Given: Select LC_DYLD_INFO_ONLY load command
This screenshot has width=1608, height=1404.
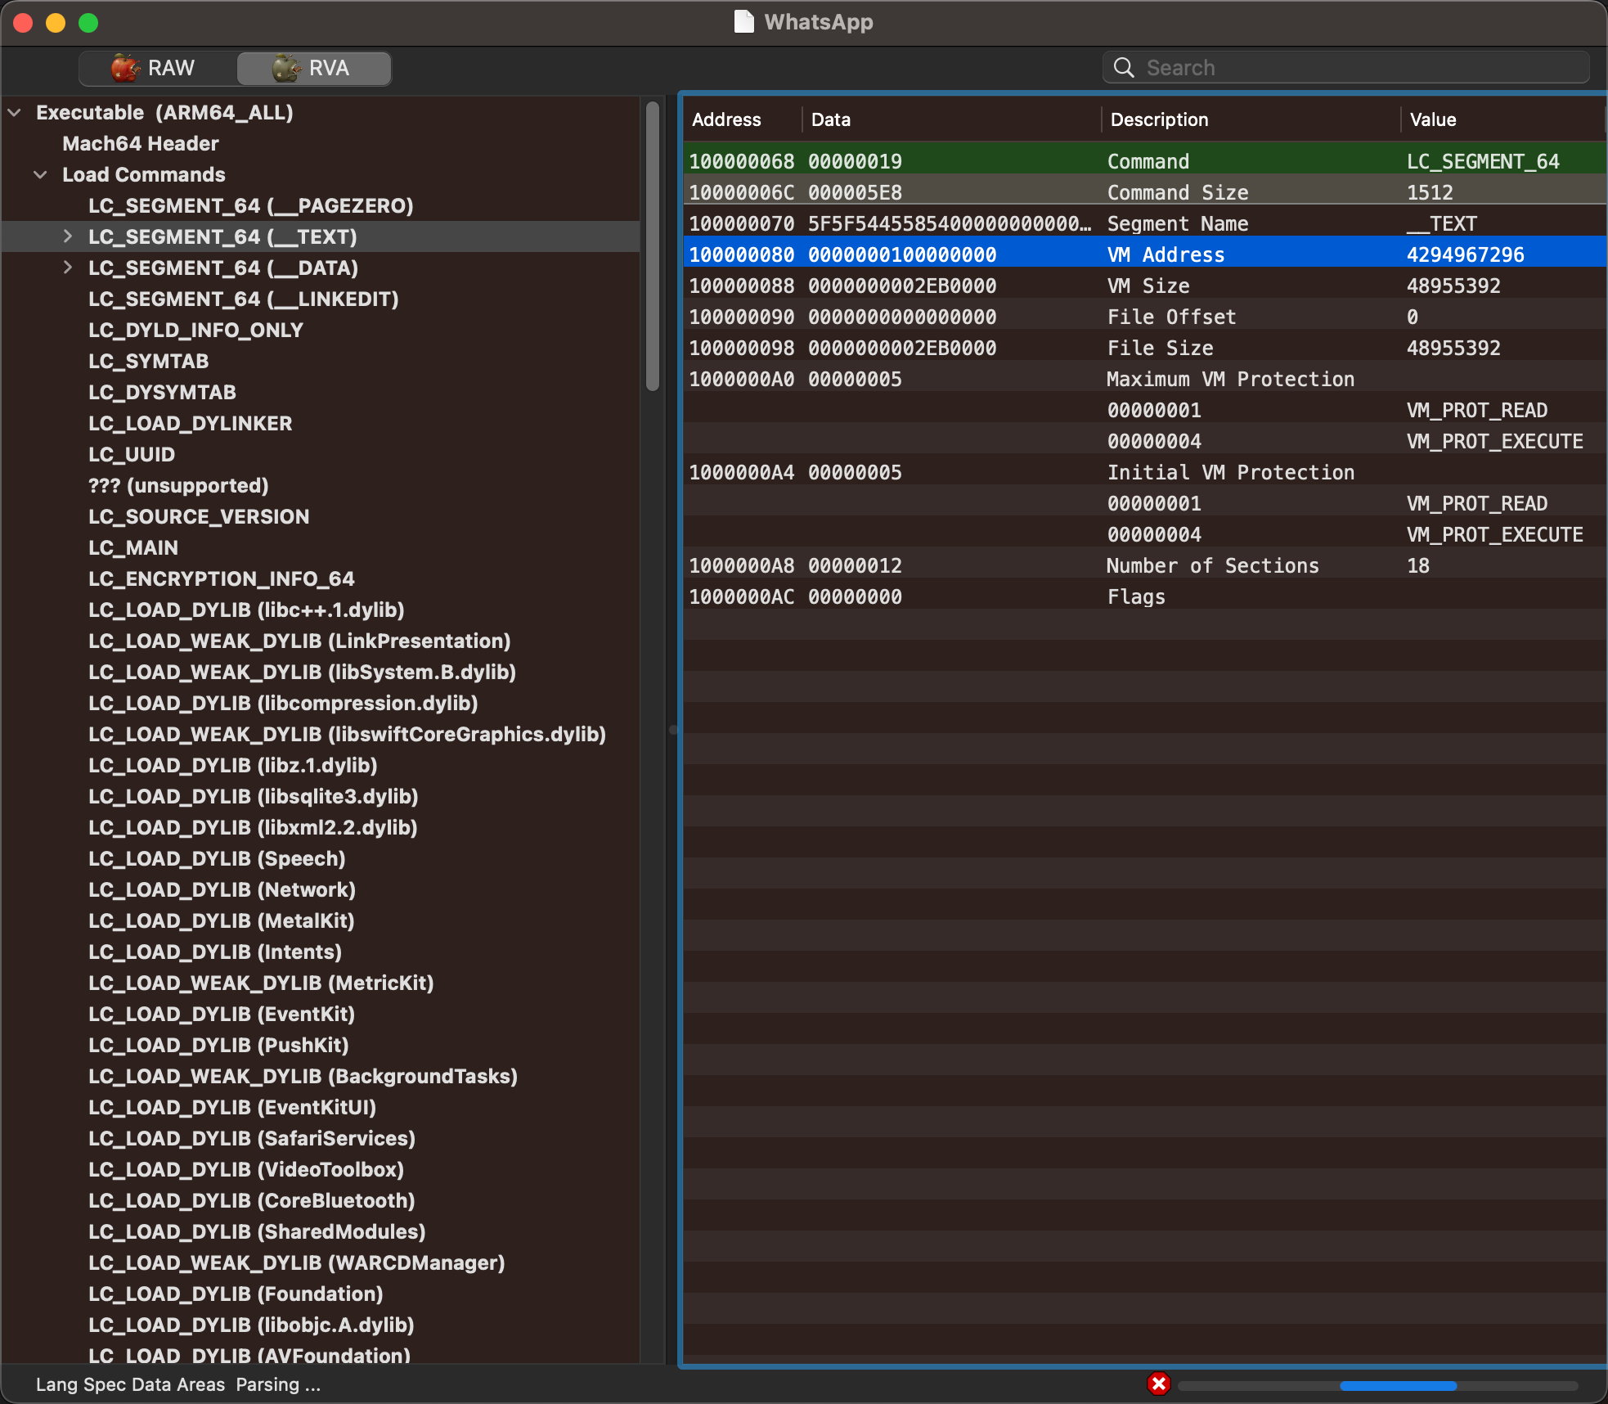Looking at the screenshot, I should (x=196, y=330).
